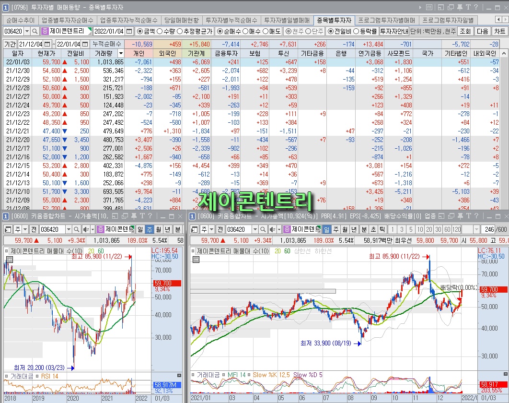The image size is (509, 403).
Task: Select 틱 tick period in right chart toolbar
Action: (382, 229)
